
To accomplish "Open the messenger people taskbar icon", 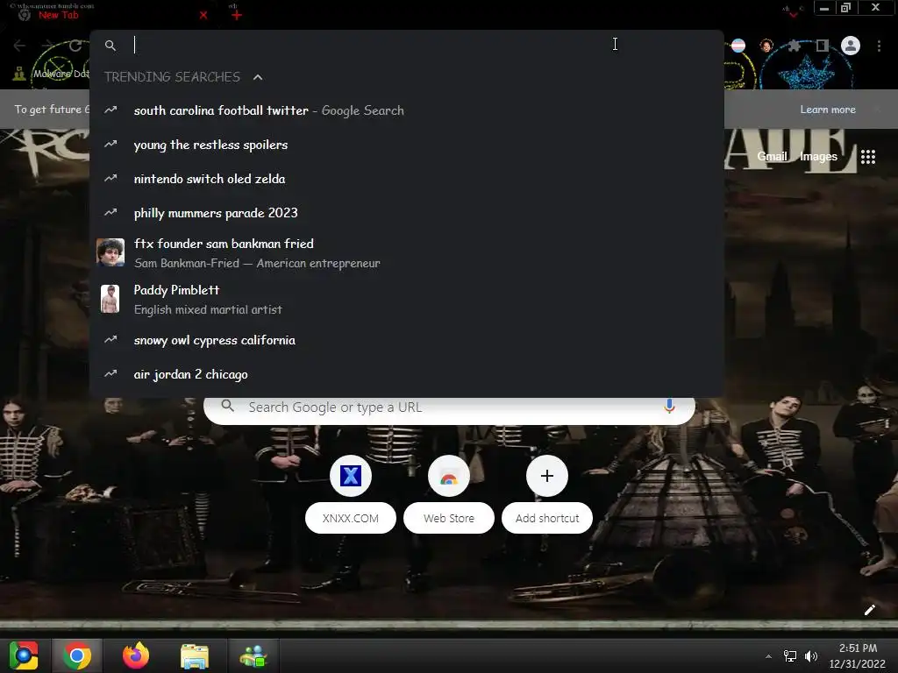I will pyautogui.click(x=253, y=655).
